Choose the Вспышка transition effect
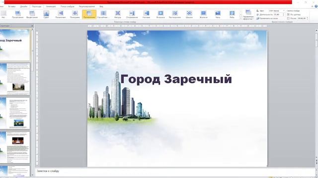This screenshot has height=178, width=318. 160,14
